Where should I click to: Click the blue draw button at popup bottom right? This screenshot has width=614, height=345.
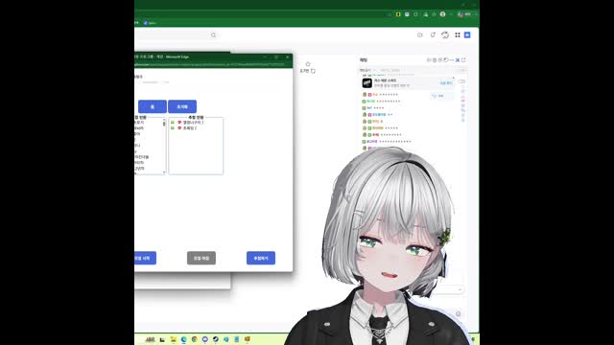(261, 258)
